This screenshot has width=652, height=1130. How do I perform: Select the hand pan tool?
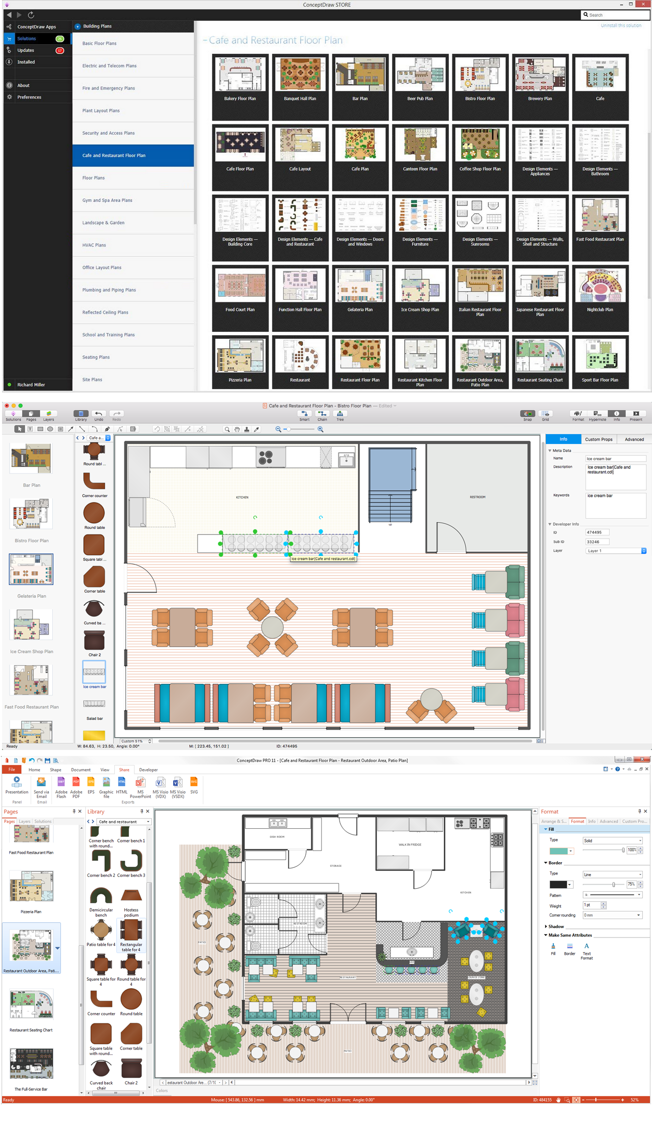[237, 429]
